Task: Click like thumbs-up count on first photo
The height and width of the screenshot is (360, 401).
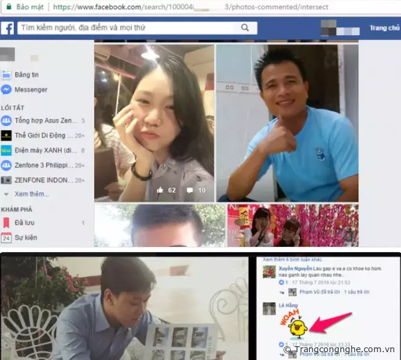Action: (x=165, y=190)
